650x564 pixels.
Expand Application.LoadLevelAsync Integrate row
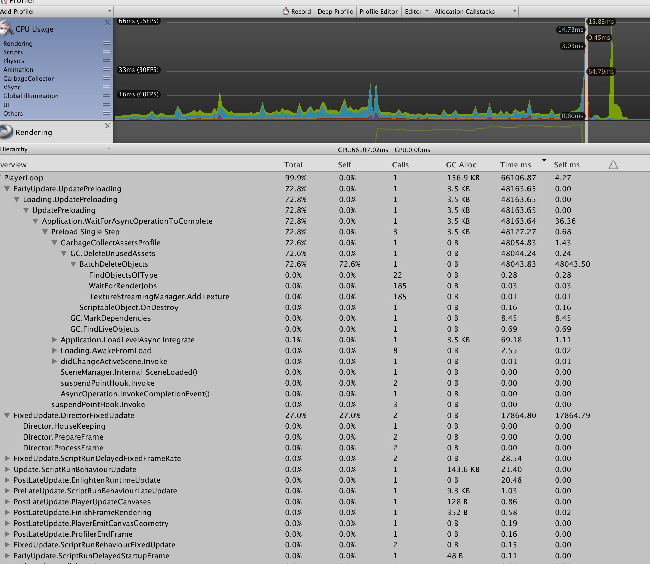point(54,340)
